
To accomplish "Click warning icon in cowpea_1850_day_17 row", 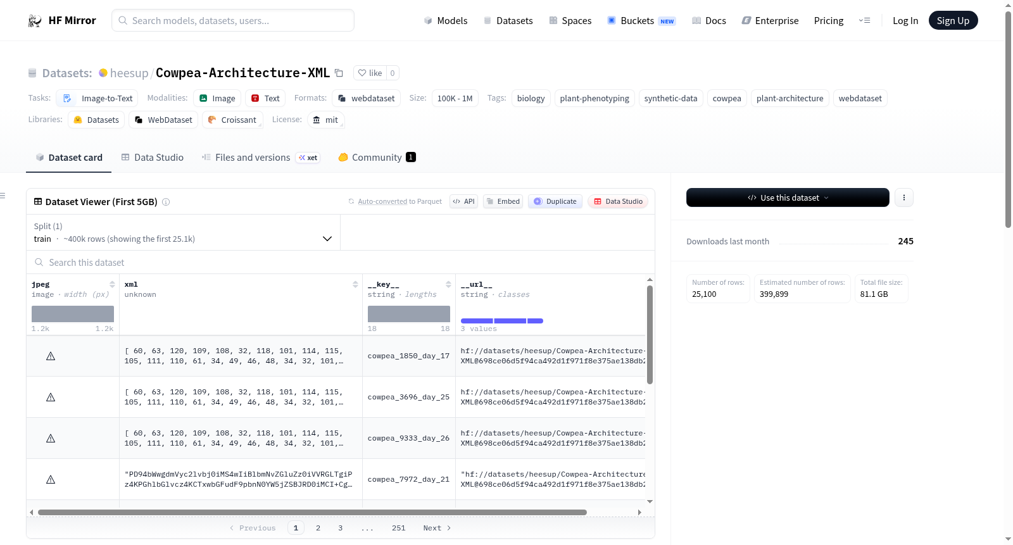I will coord(51,356).
